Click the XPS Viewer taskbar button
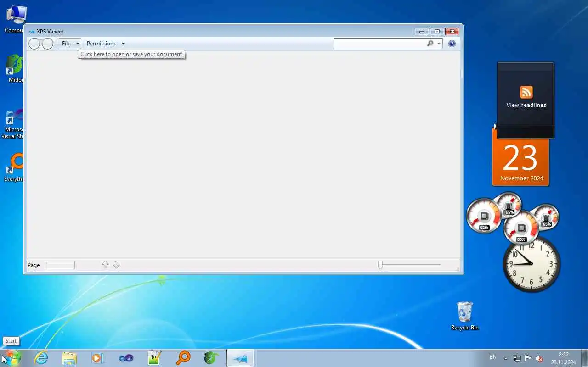 coord(240,358)
